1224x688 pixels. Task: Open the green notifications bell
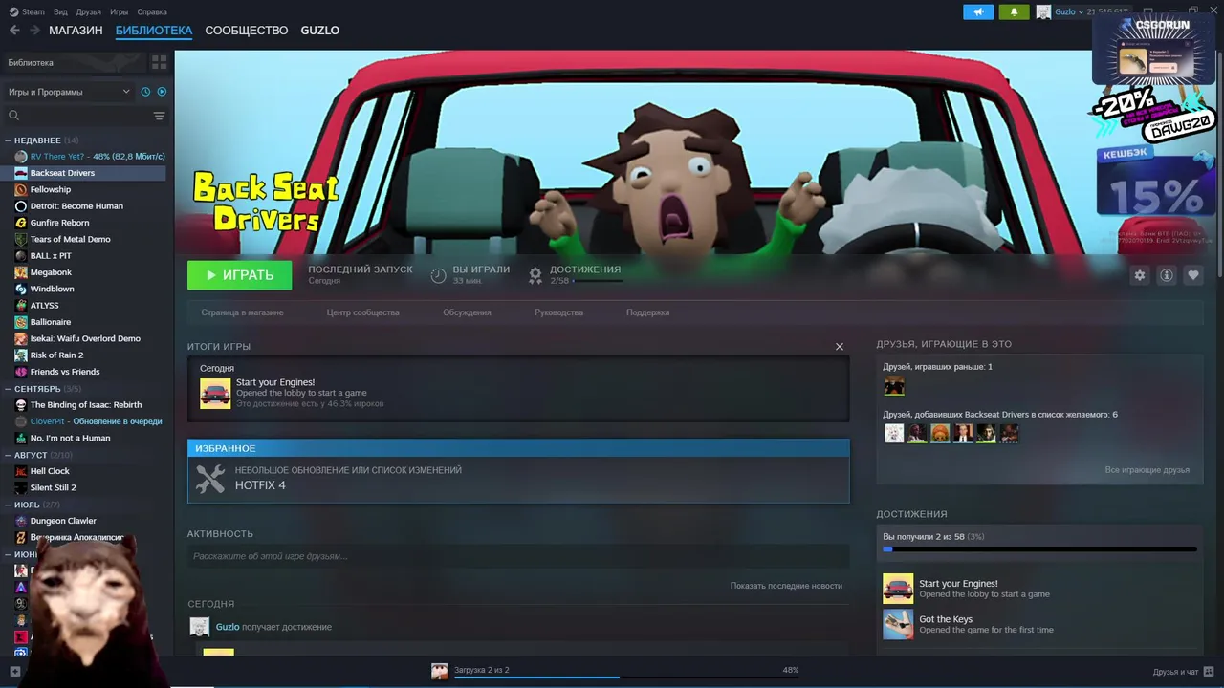pos(1014,11)
